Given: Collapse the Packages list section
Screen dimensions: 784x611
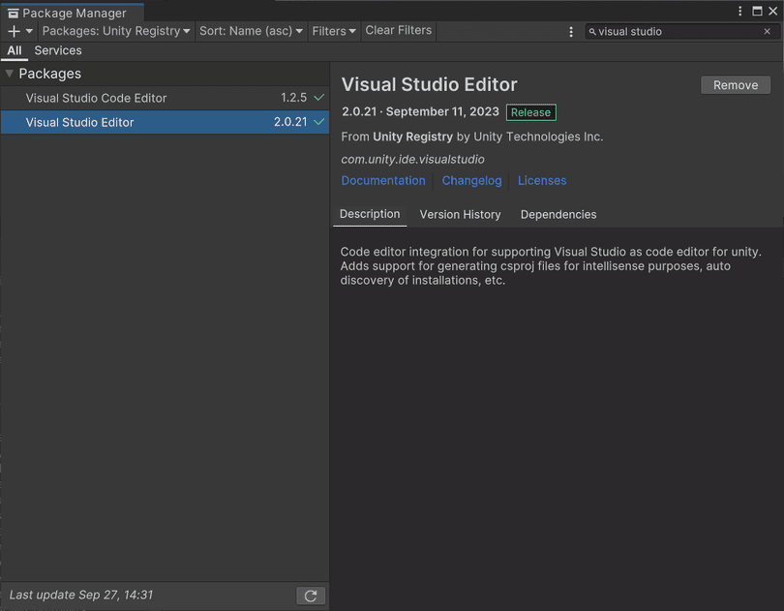Looking at the screenshot, I should click(10, 73).
